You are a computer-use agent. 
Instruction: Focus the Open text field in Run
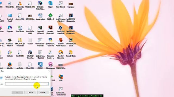[x=27, y=84]
